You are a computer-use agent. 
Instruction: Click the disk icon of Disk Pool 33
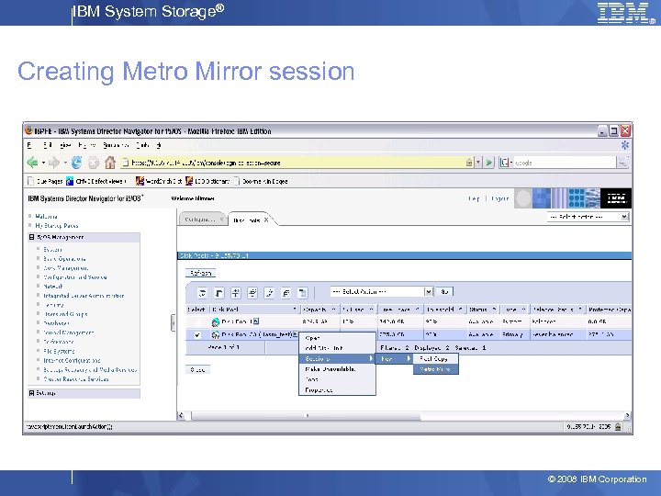tap(216, 335)
